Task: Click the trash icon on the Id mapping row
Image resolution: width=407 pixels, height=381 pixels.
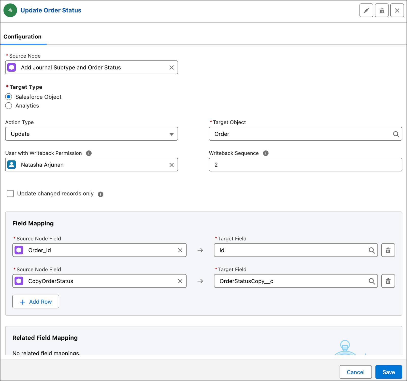Action: 388,250
